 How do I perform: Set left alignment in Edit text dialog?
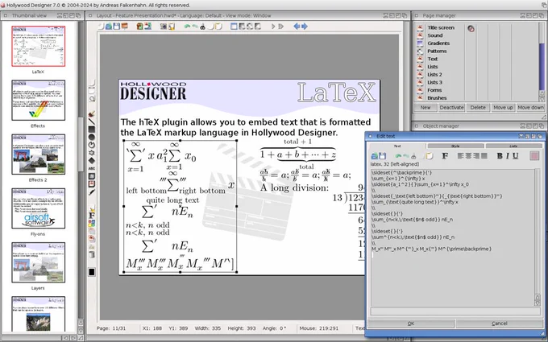[461, 156]
